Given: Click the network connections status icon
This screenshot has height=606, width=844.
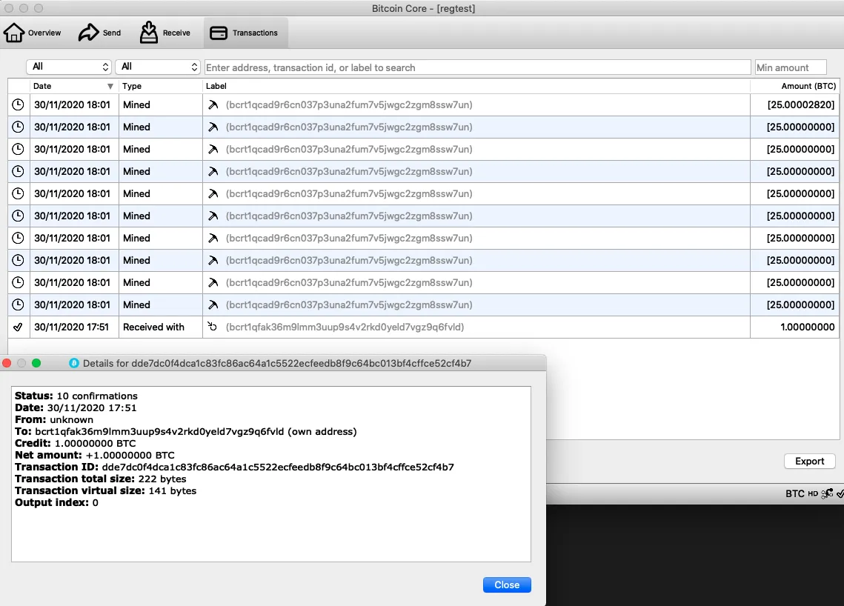Looking at the screenshot, I should pyautogui.click(x=827, y=493).
